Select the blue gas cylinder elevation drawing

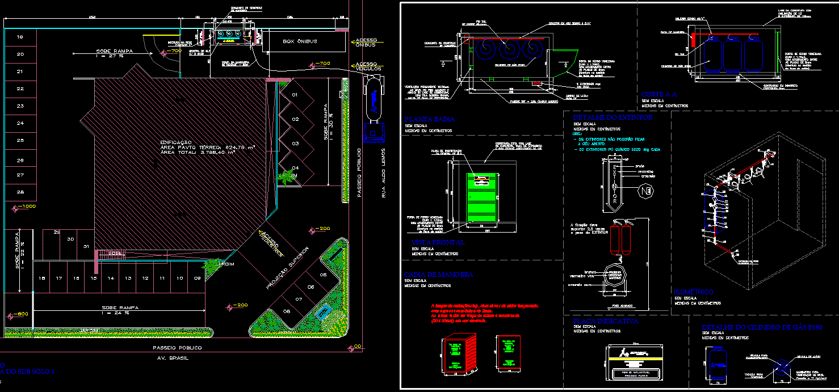coord(717,366)
